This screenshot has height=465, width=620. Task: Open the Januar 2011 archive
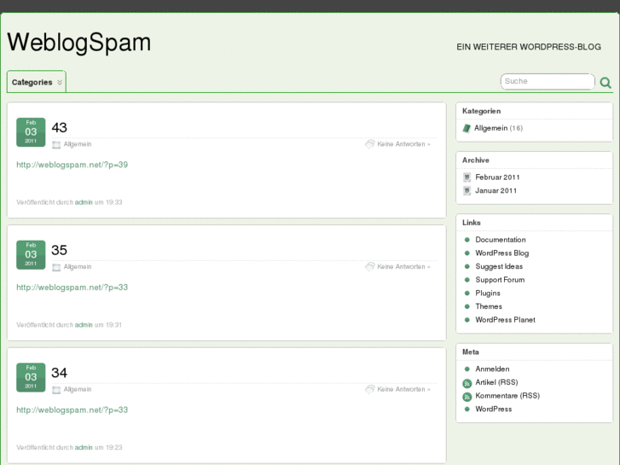pos(495,191)
